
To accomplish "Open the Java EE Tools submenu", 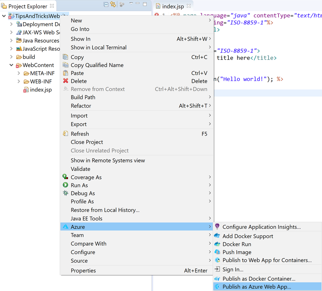I will pyautogui.click(x=137, y=218).
